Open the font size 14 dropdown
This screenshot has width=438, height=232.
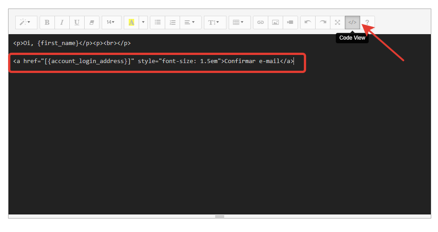(x=111, y=22)
